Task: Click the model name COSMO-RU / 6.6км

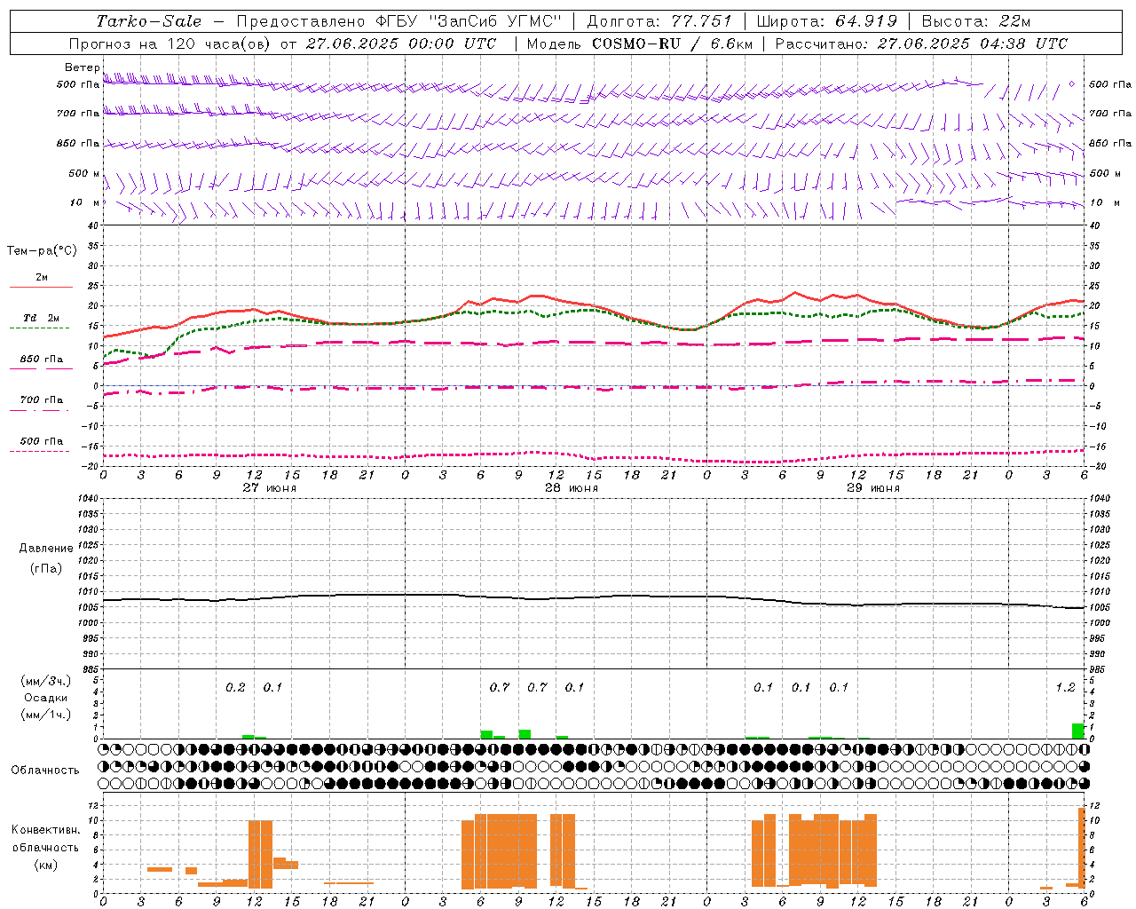Action: tap(672, 43)
